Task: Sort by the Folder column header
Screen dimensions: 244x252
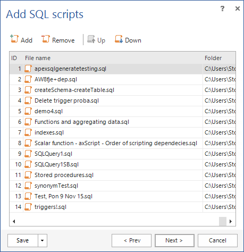Action: [x=213, y=58]
